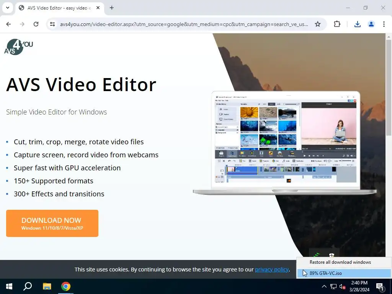This screenshot has height=294, width=392.
Task: Open a new tab with plus button
Action: click(x=112, y=8)
